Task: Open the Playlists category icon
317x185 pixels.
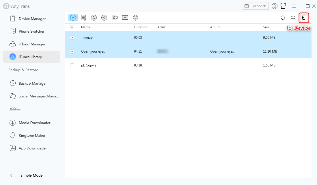Action: 83,18
